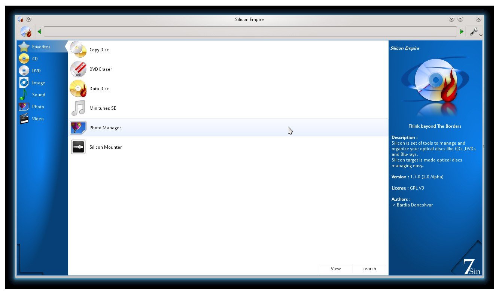Select the Copy Disc text
Viewport: 499px width, 293px height.
(99, 50)
